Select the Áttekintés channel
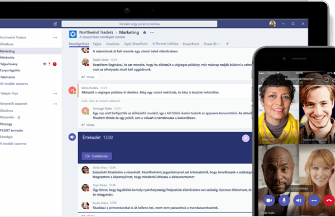This screenshot has width=335, height=217. [x=7, y=57]
